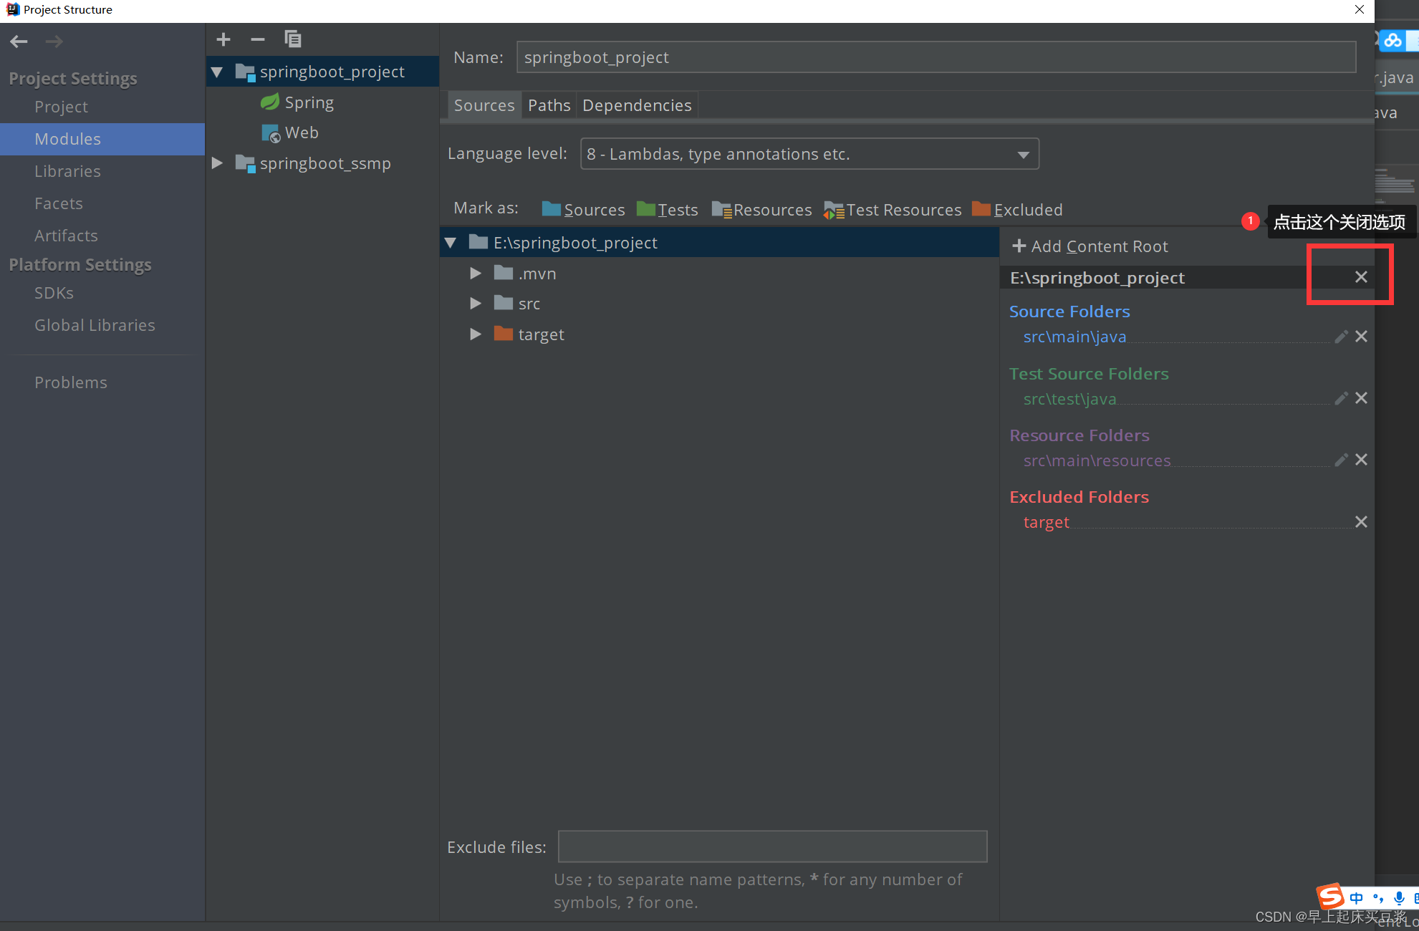Click the add module plus icon
Image resolution: width=1419 pixels, height=931 pixels.
coord(223,39)
